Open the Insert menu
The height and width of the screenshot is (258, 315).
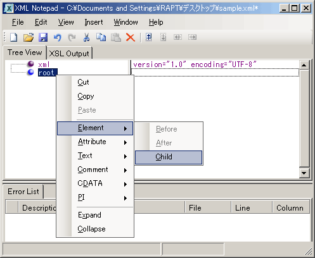coord(94,22)
